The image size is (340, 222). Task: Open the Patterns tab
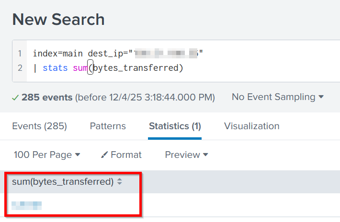[108, 126]
